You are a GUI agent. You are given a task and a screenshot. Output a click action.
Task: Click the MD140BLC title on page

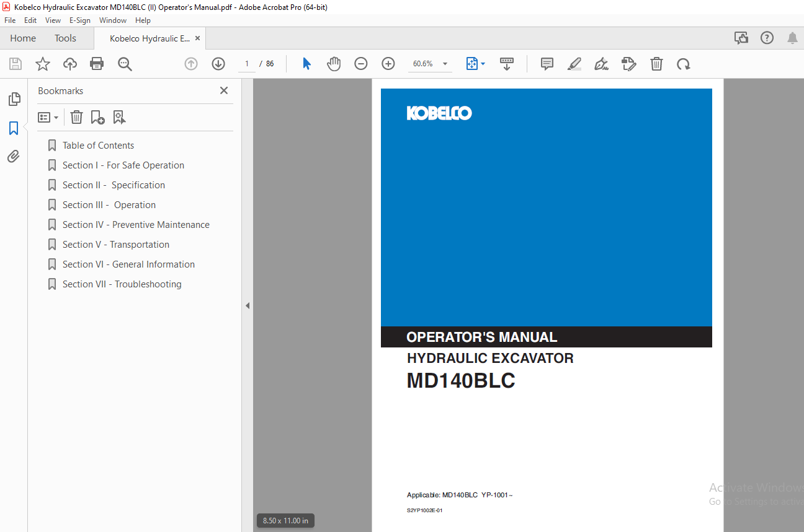461,380
